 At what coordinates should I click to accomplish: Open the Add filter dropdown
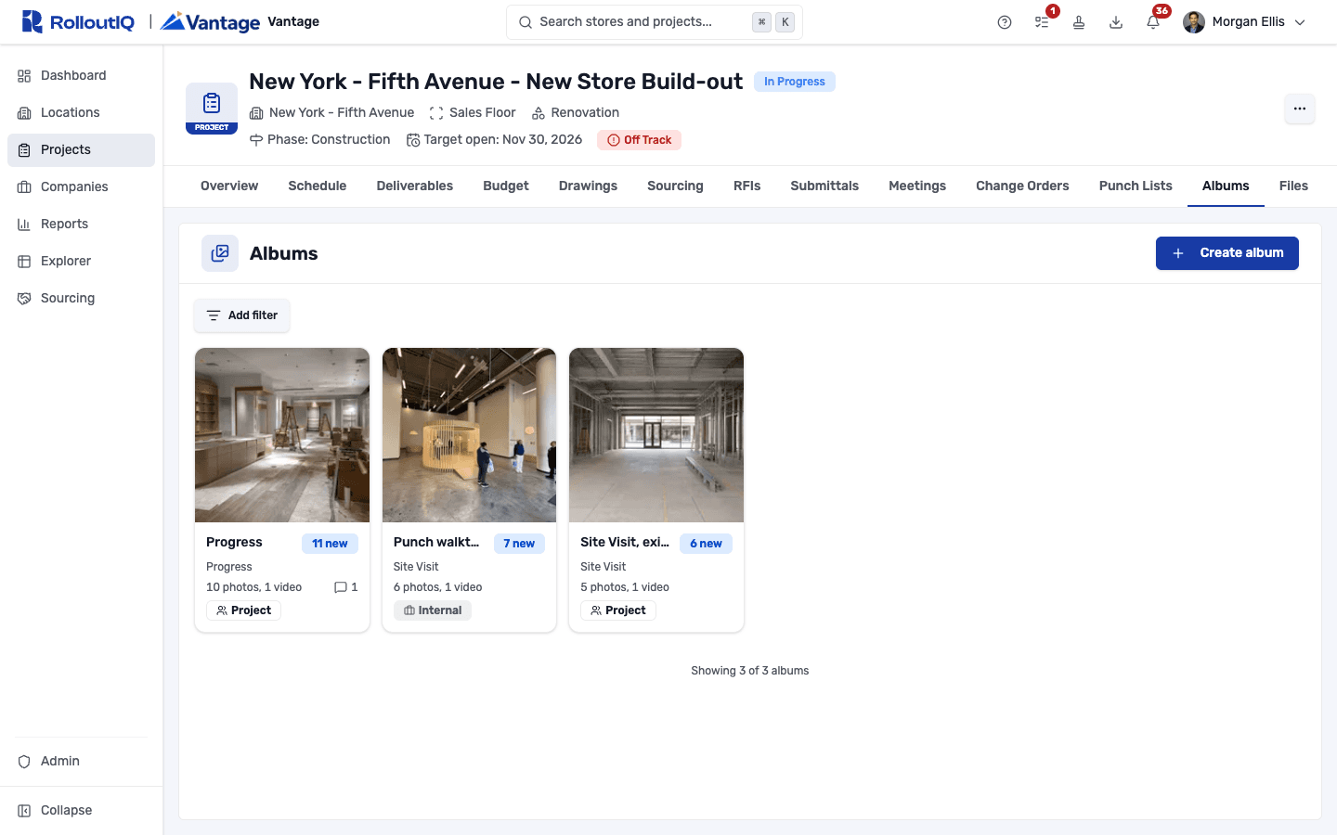(242, 315)
